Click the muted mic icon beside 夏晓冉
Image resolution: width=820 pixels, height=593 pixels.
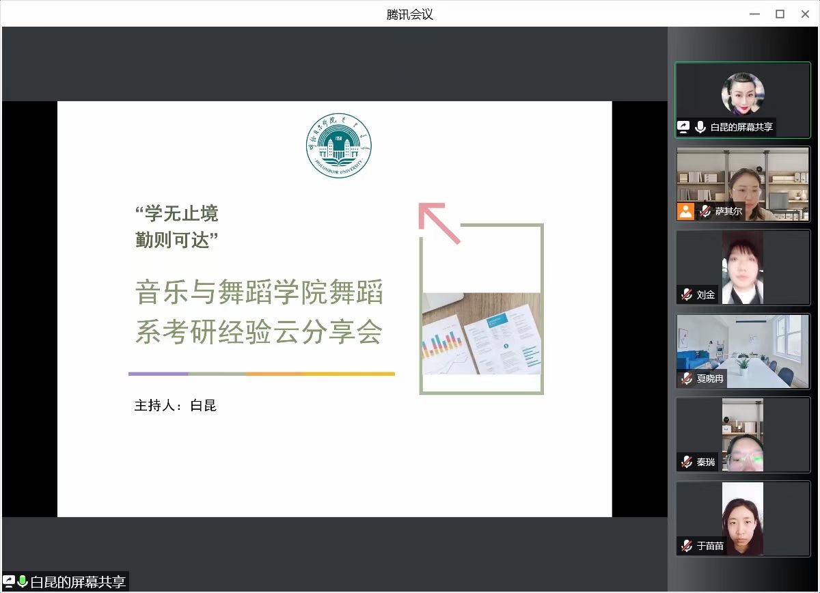pos(686,378)
